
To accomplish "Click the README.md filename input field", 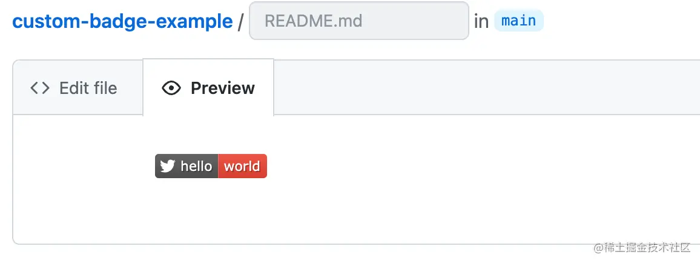I will coord(359,21).
